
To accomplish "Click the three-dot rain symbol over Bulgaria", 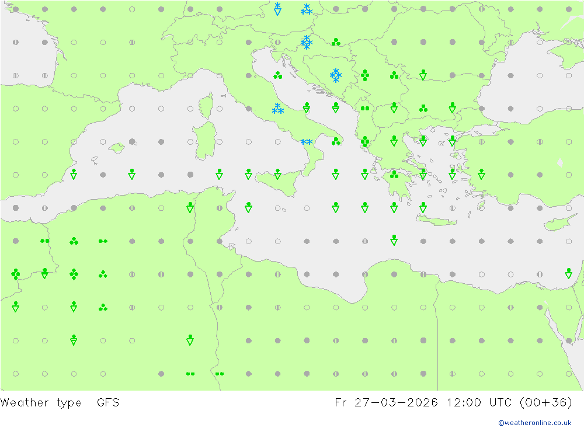I will (423, 109).
